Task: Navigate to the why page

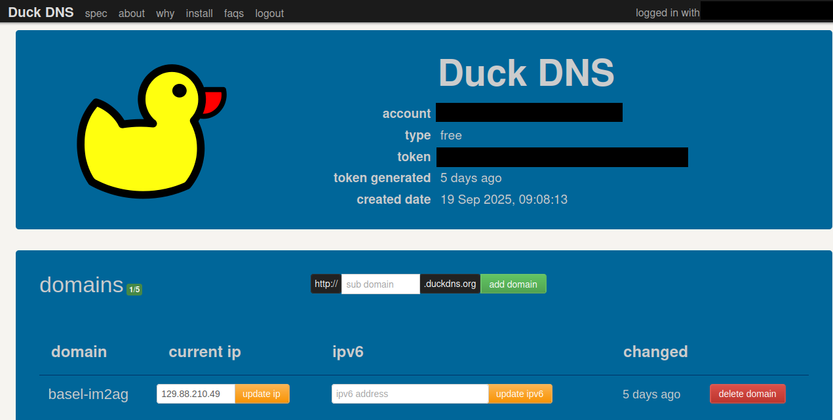Action: point(165,13)
